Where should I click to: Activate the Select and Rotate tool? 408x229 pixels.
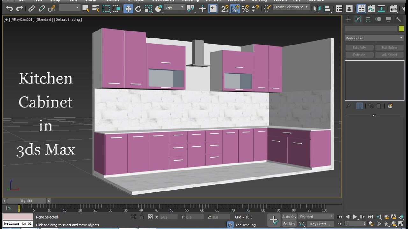(138, 9)
